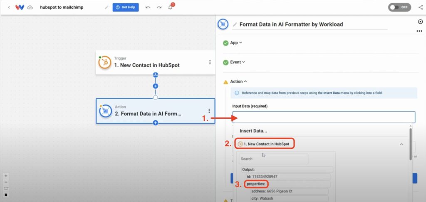Insert the city: Wabash value
Image resolution: width=426 pixels, height=202 pixels.
(290, 199)
